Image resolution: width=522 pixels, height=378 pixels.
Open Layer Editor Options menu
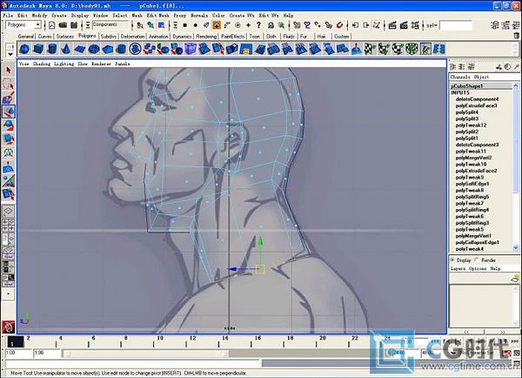(x=478, y=268)
